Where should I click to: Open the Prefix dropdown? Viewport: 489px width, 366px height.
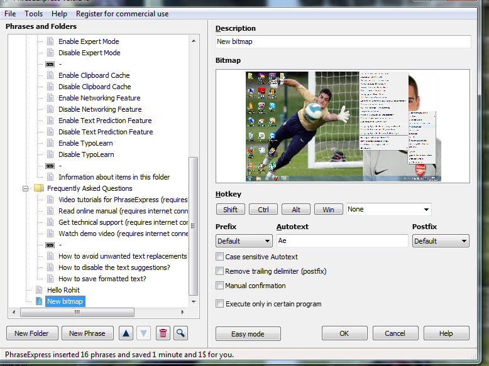tap(243, 241)
